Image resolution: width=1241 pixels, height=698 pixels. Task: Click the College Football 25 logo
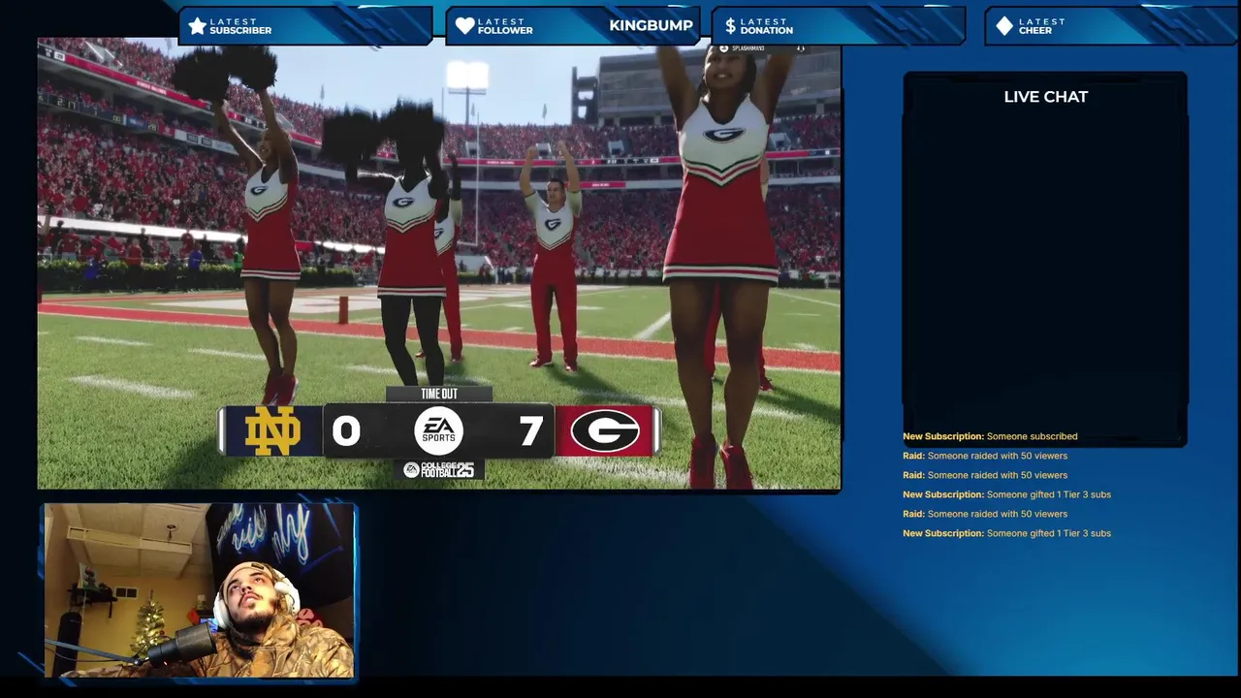pos(439,469)
